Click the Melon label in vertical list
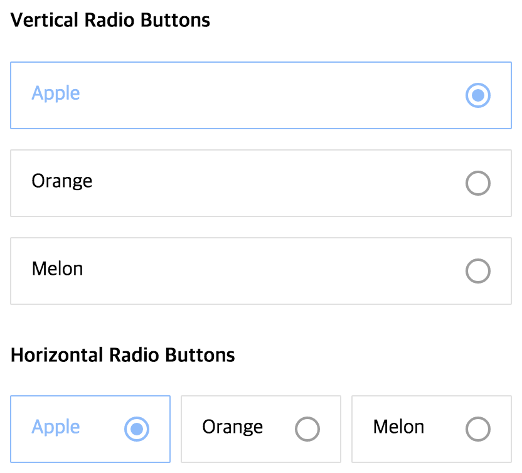Viewport: 522px width, 473px height. [x=57, y=270]
